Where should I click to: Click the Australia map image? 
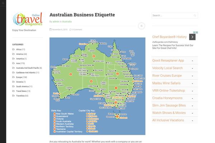97,86
